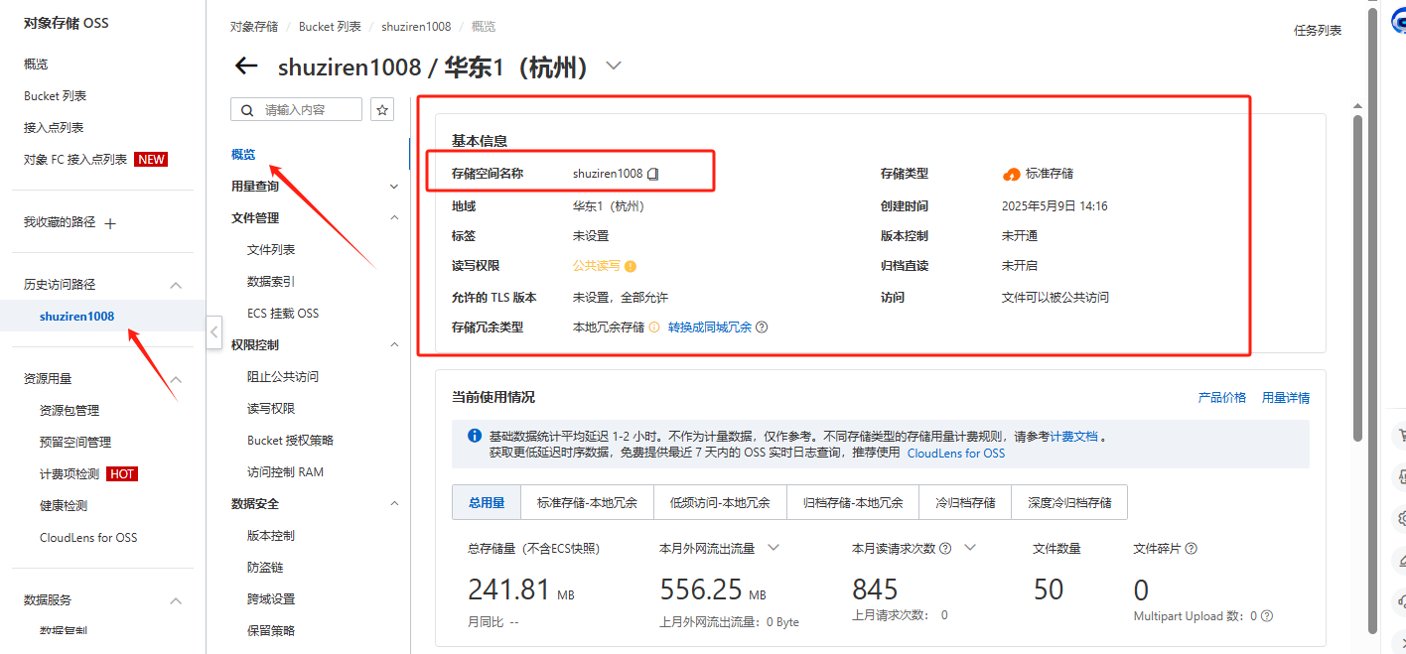
Task: Open 对象 FC 接入点列表 in the left sidebar
Action: tap(75, 160)
